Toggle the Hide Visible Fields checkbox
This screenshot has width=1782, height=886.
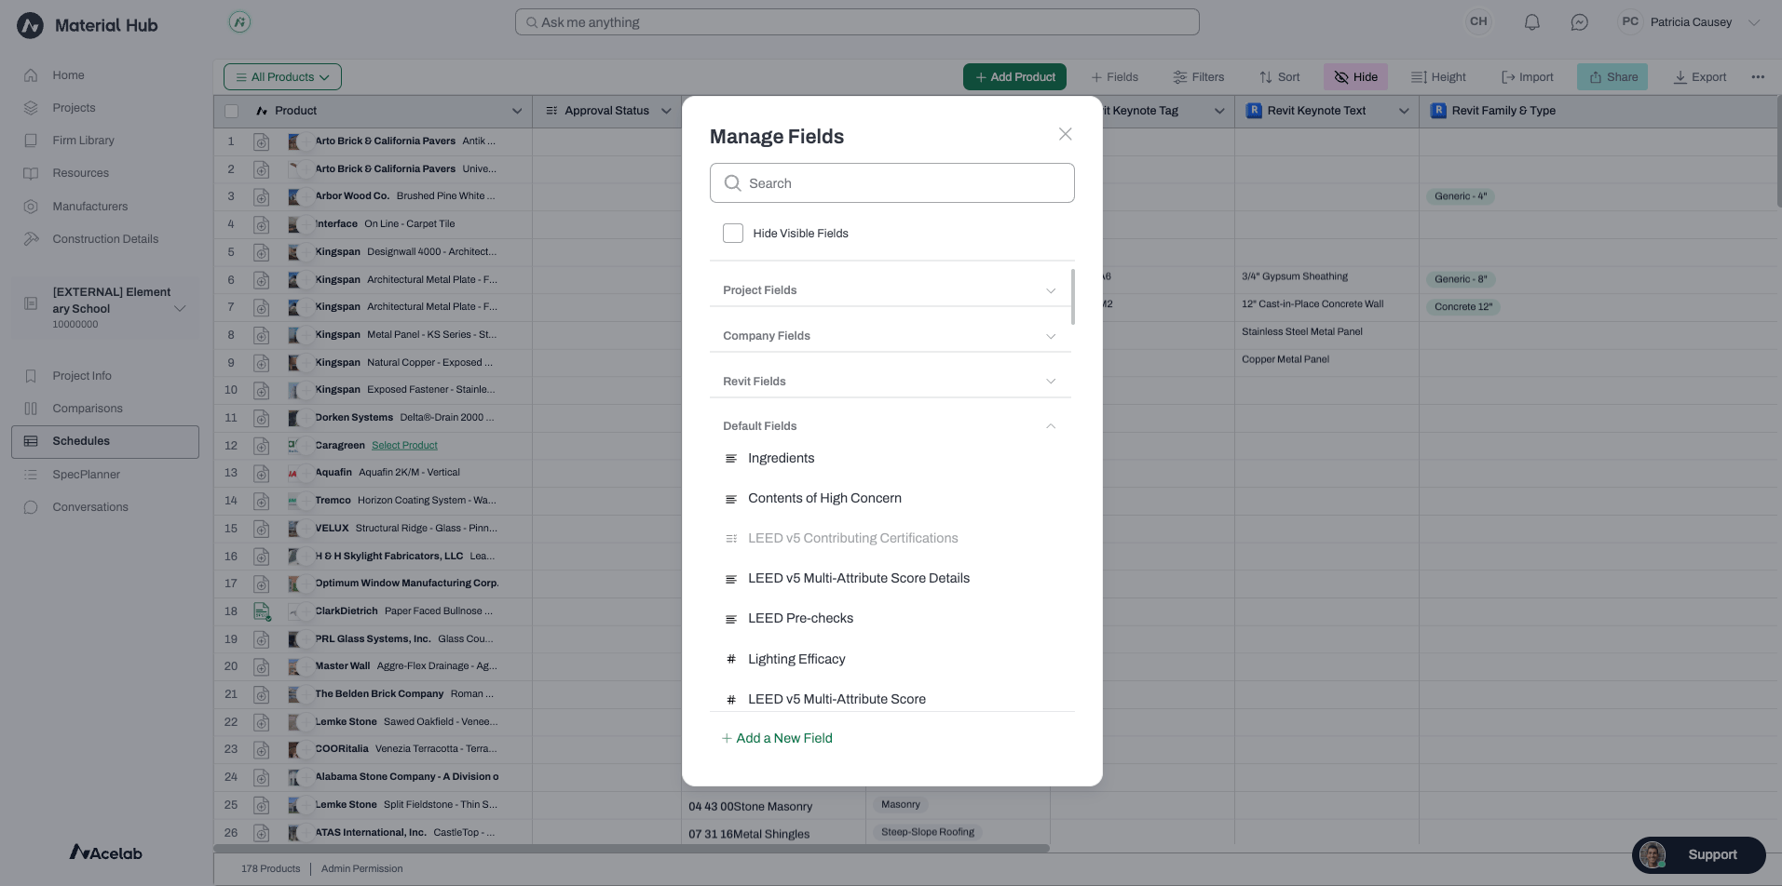733,234
